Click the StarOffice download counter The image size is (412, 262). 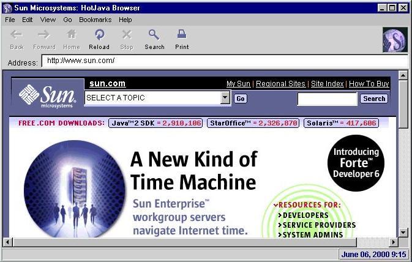[x=253, y=123]
